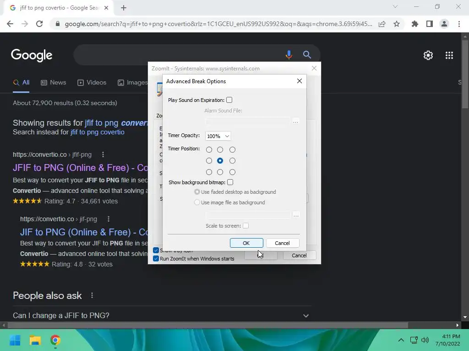Image resolution: width=469 pixels, height=351 pixels.
Task: Bookmark this tab with the star icon
Action: click(x=397, y=24)
